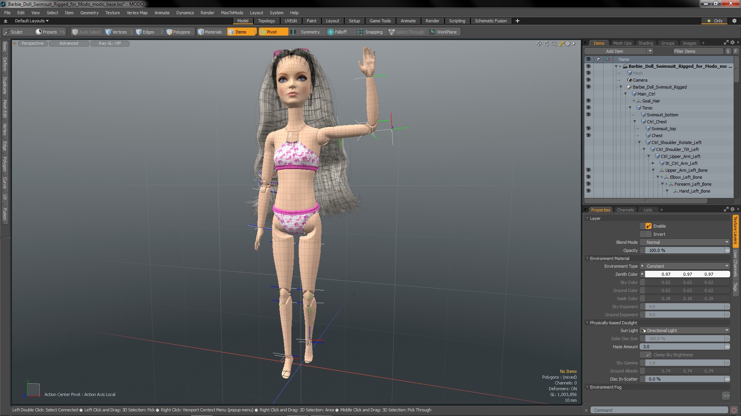741x416 pixels.
Task: Collapse the Physically-based Daylight section
Action: coord(587,323)
